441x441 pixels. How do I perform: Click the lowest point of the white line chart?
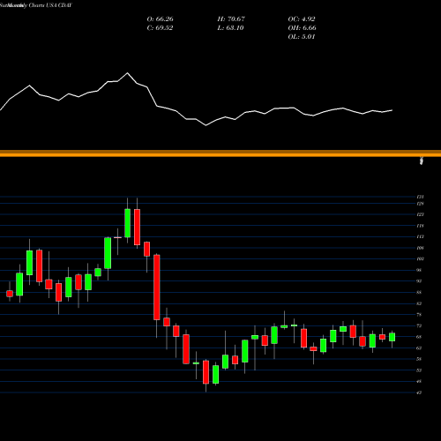coord(206,125)
